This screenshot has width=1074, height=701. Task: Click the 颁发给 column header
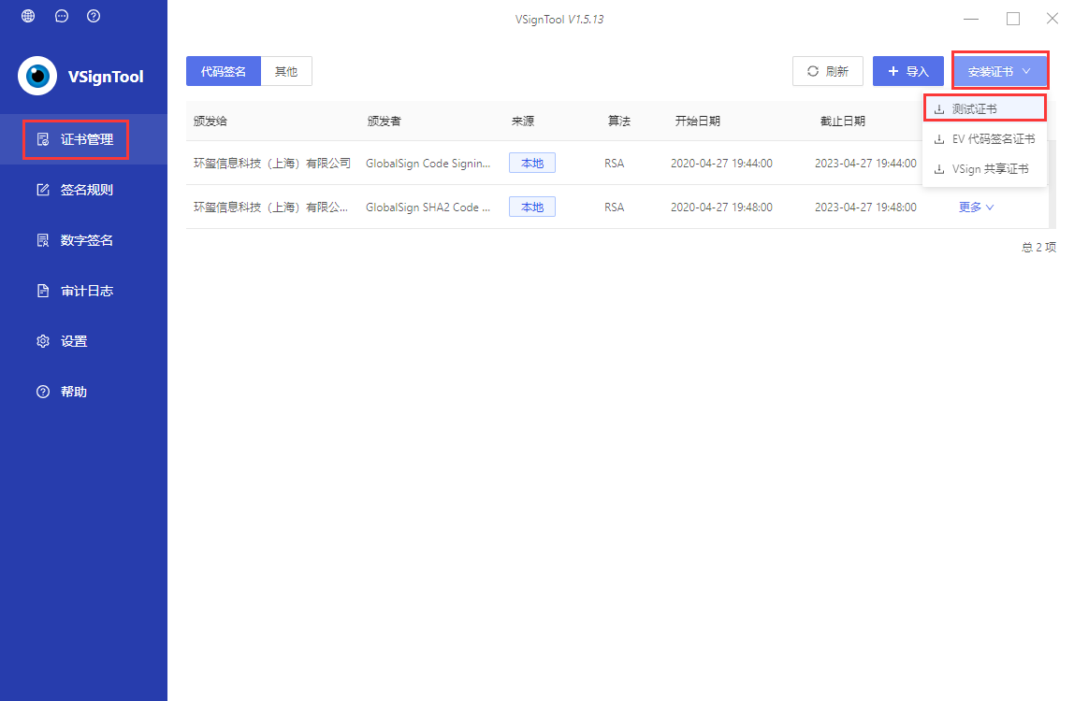pos(210,122)
